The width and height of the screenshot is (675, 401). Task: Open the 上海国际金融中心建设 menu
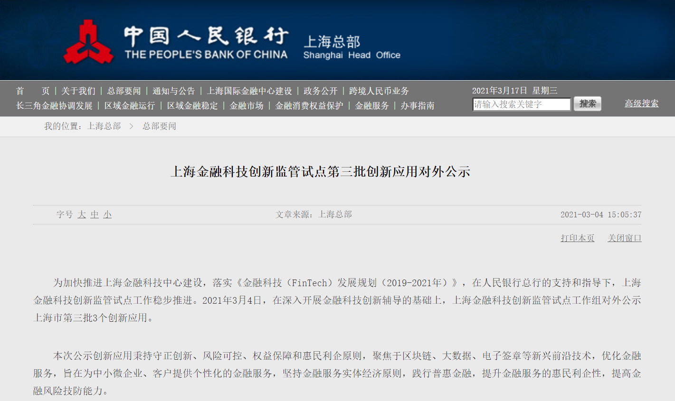click(x=251, y=91)
